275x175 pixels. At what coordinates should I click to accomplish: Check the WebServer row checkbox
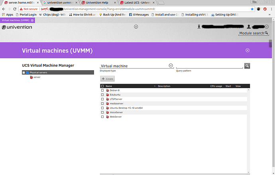(102, 117)
